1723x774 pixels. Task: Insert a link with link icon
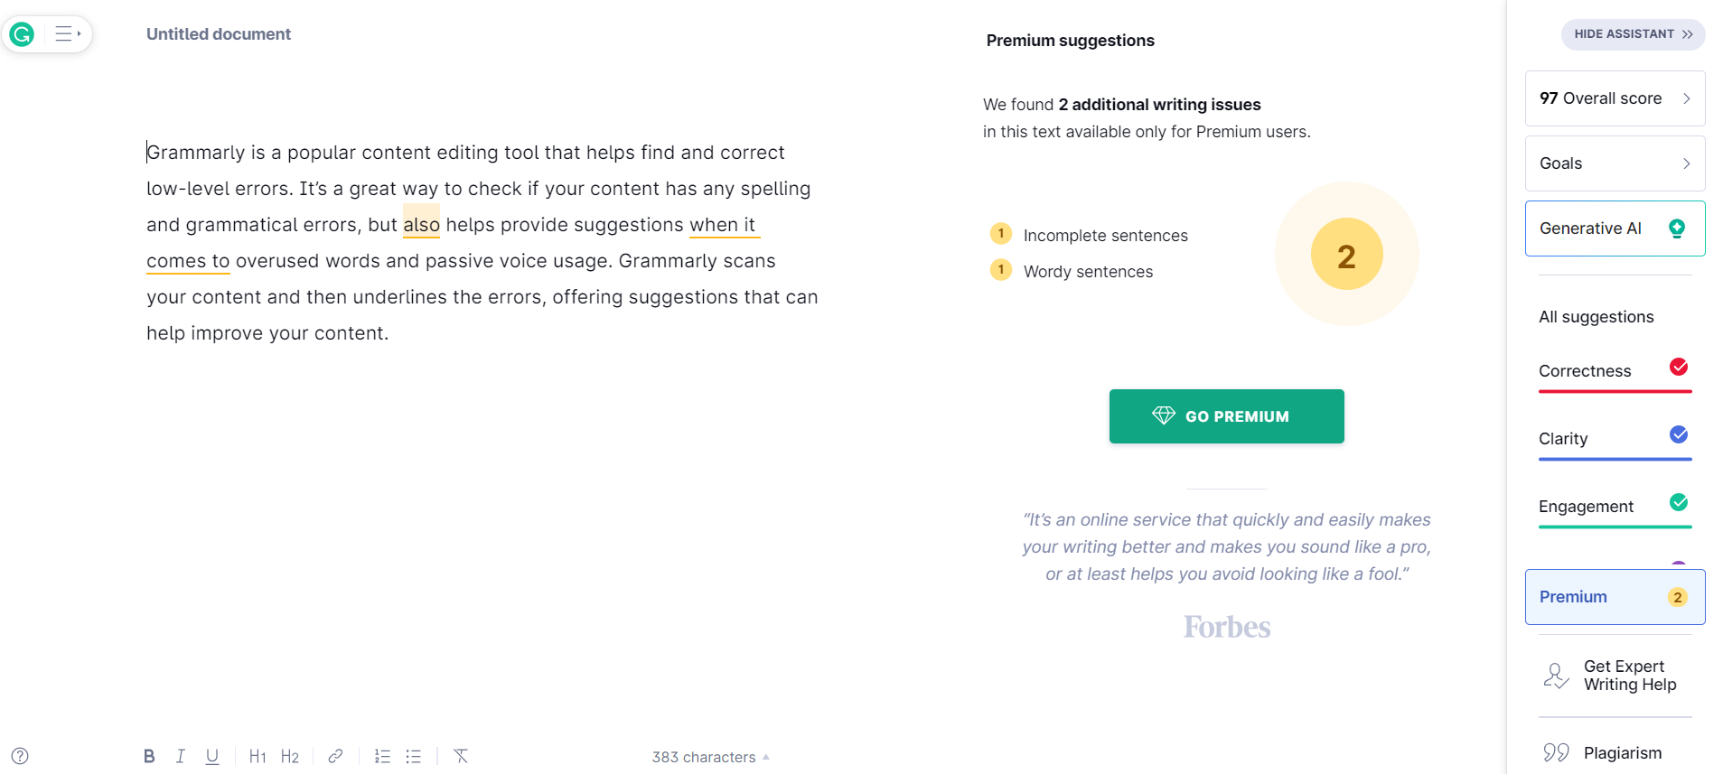[335, 756]
